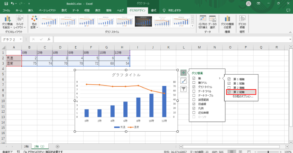Screen dimensions: 293x153
Task: Click Change Chart Type icon
Action: [x=227, y=22]
